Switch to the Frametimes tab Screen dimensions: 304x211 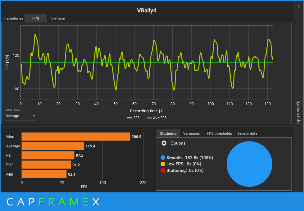pos(13,18)
